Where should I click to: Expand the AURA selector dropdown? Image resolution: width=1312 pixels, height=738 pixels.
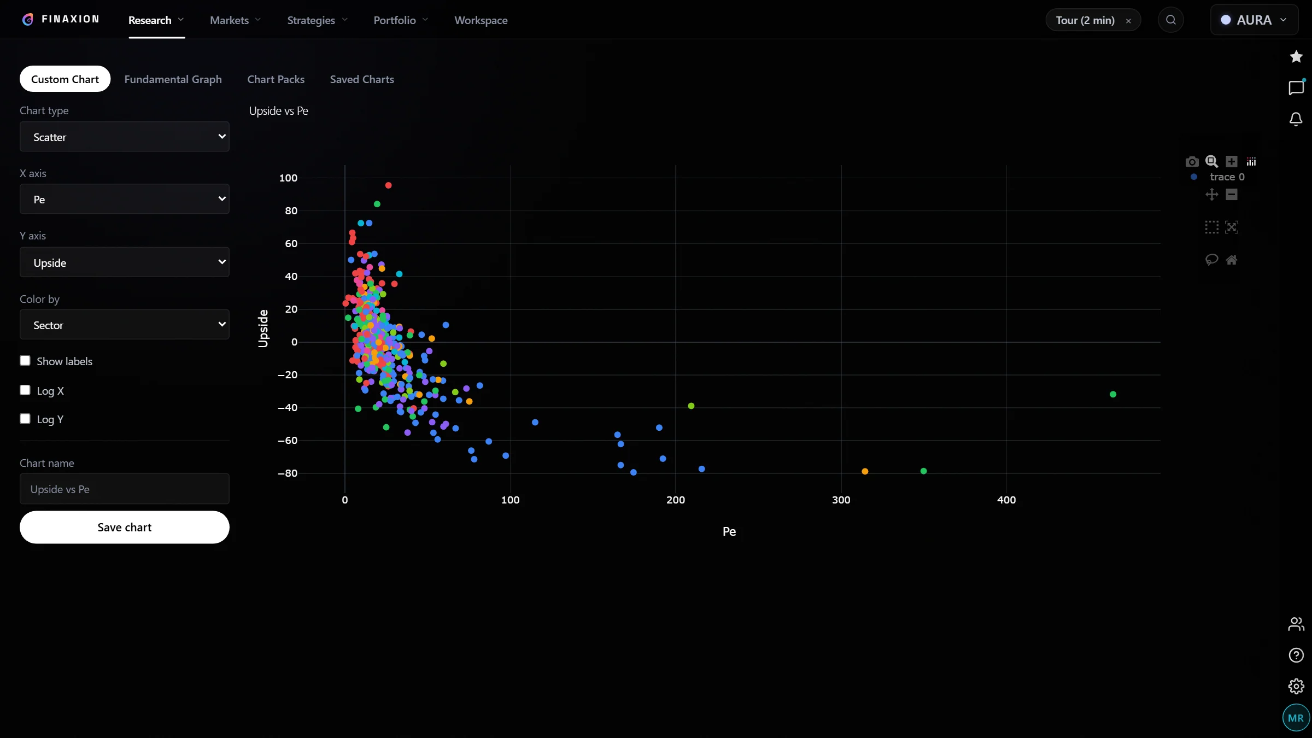pyautogui.click(x=1254, y=20)
